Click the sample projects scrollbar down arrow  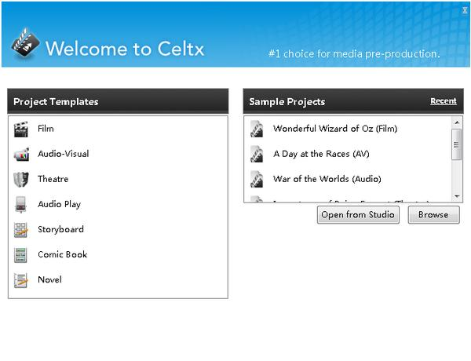457,196
